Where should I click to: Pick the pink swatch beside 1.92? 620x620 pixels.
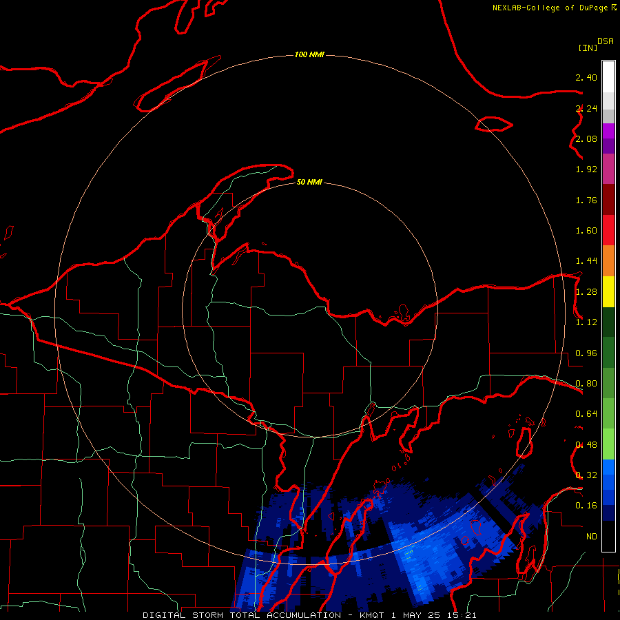[x=608, y=169]
